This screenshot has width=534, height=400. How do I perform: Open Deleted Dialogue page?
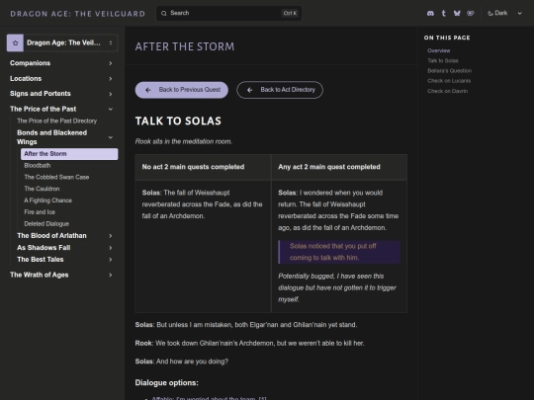(46, 224)
